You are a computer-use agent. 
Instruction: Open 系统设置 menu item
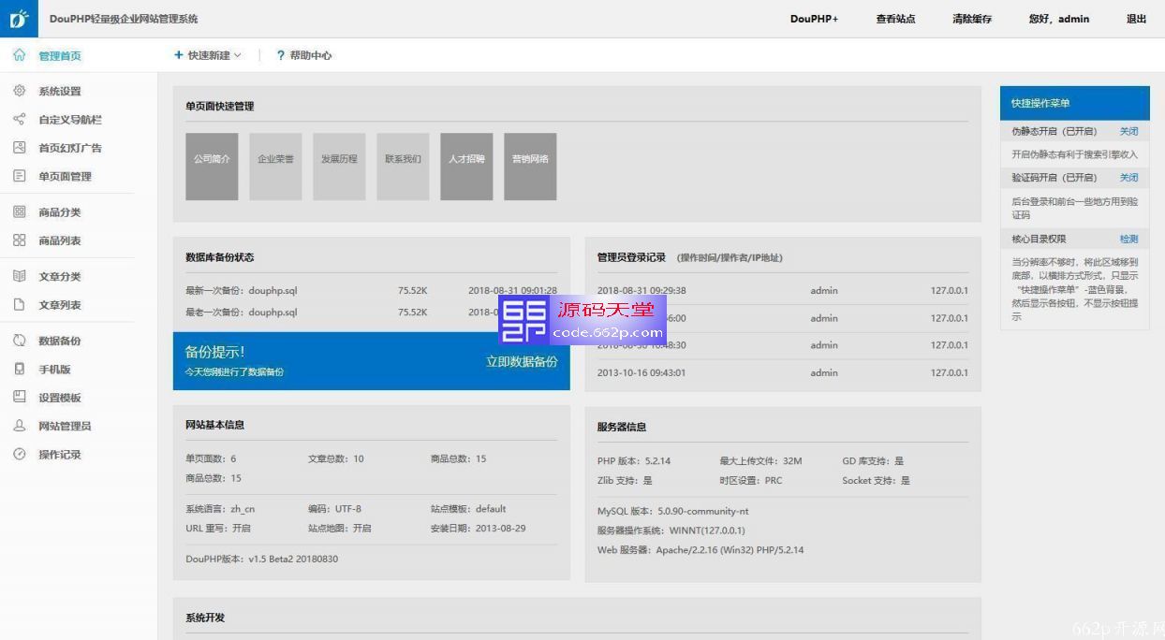pos(60,92)
